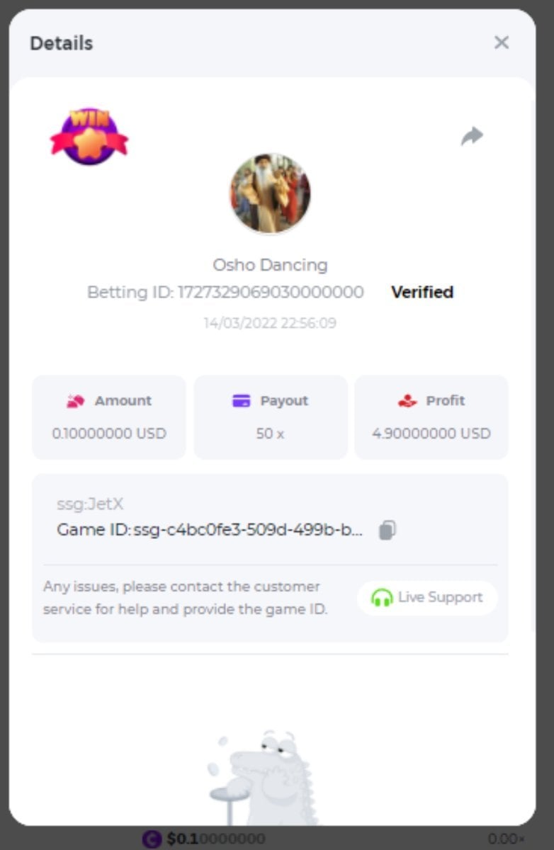
Task: Click the truncated Game ID text
Action: click(x=210, y=530)
